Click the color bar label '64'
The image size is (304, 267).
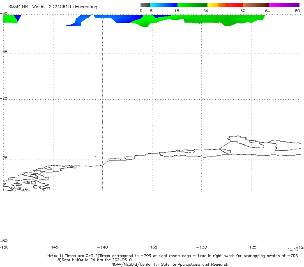click(x=267, y=11)
